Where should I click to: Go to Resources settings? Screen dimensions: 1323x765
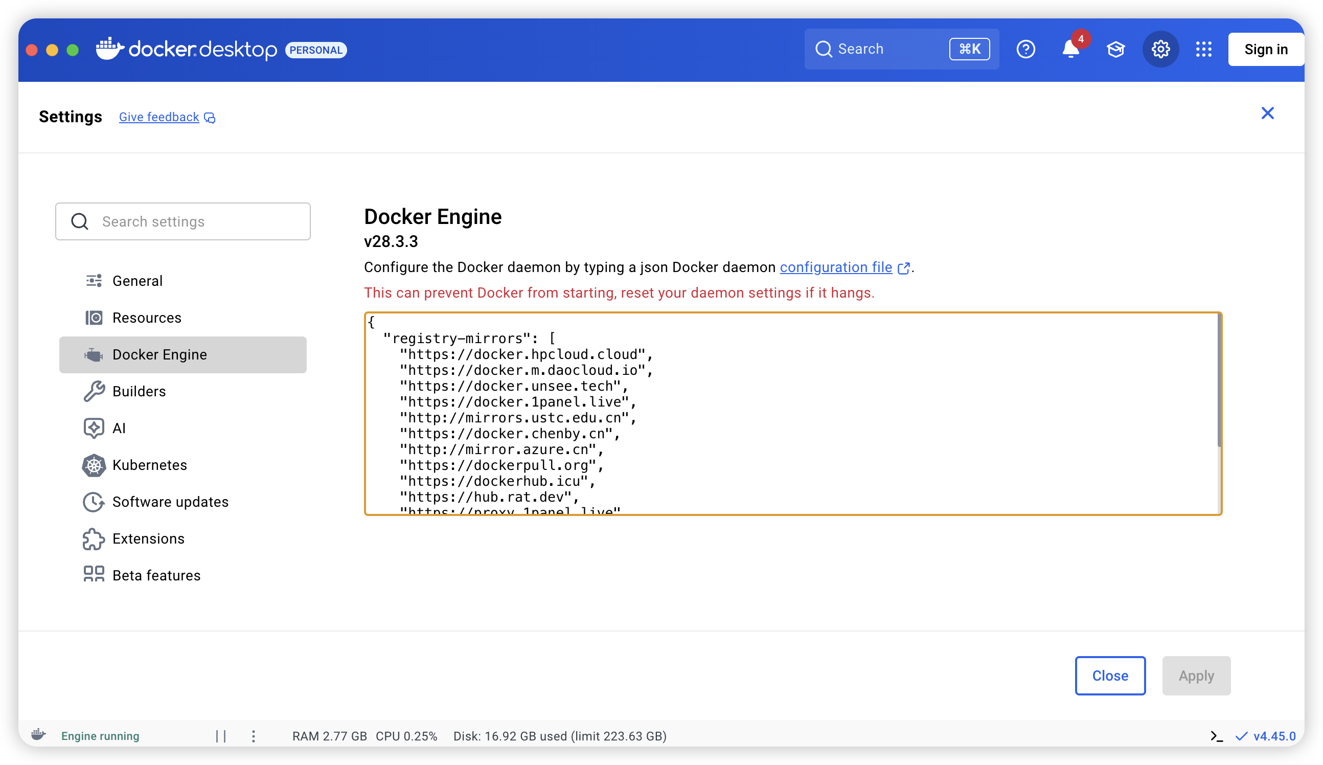point(147,318)
